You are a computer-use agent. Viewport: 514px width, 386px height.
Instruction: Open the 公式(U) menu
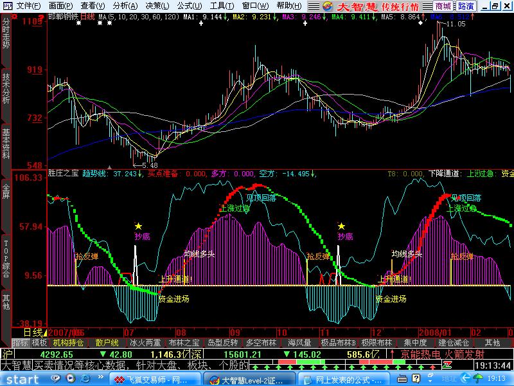pos(190,6)
